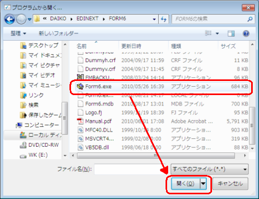The image size is (259, 199).
Task: Go back with the blue back arrow
Action: 9,19
